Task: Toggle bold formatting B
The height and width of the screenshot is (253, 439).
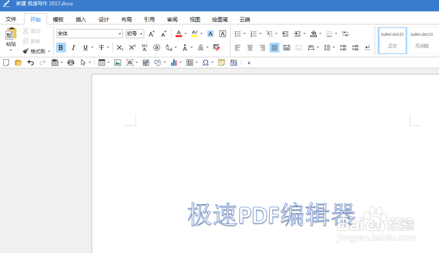Action: [x=61, y=47]
